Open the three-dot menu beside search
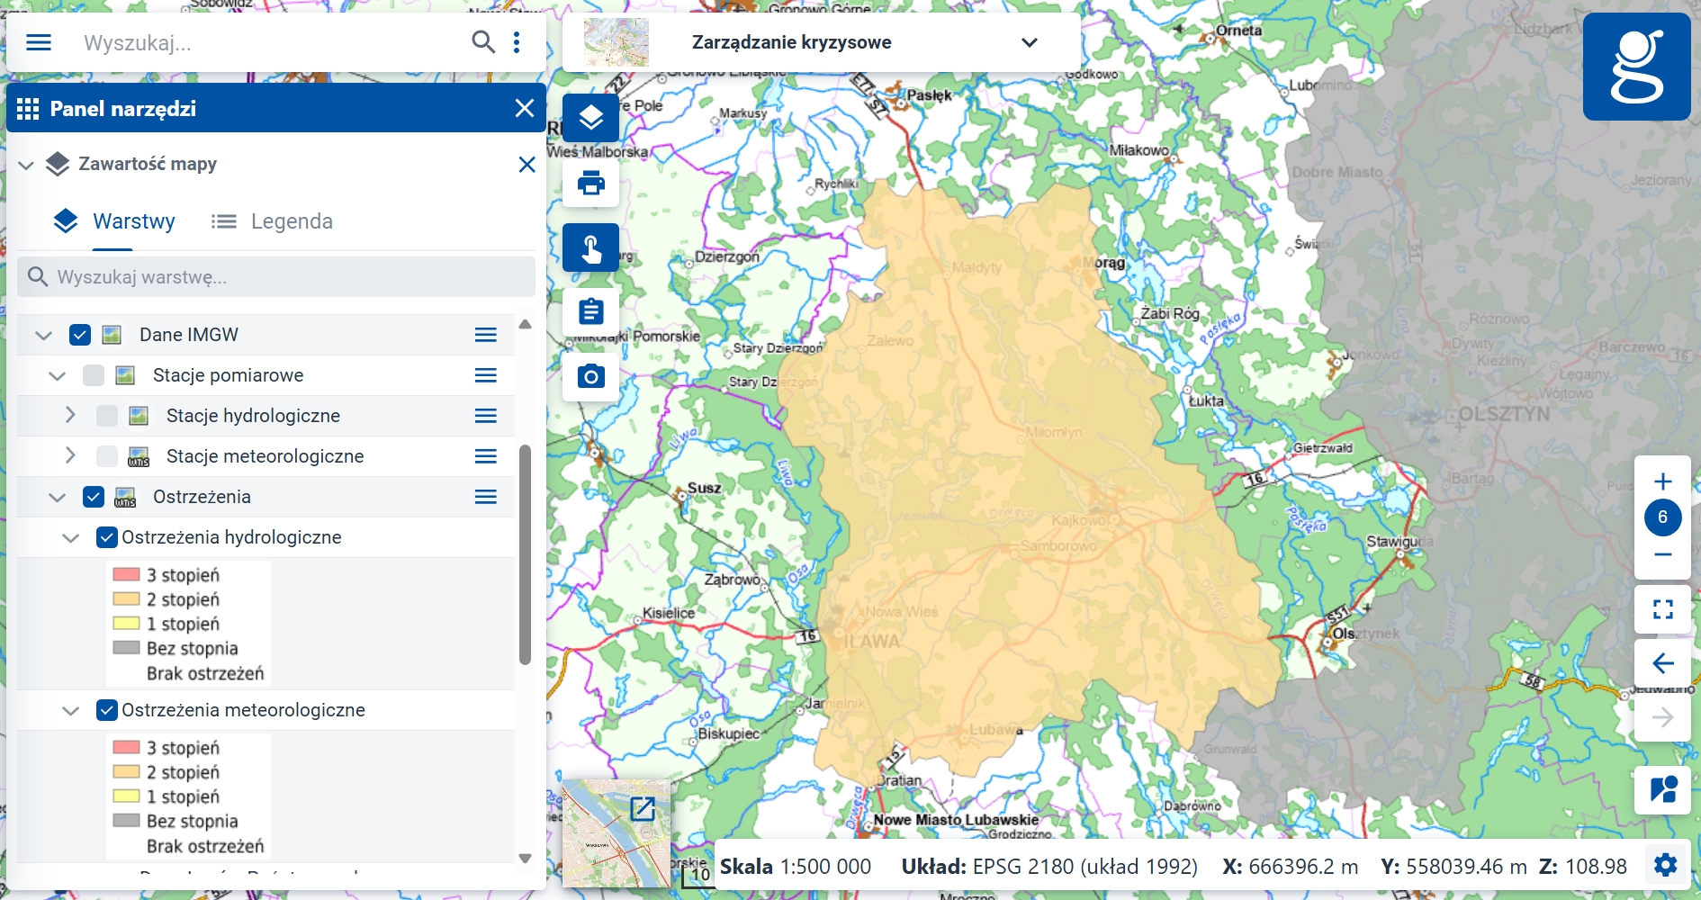The height and width of the screenshot is (900, 1701). click(x=517, y=41)
